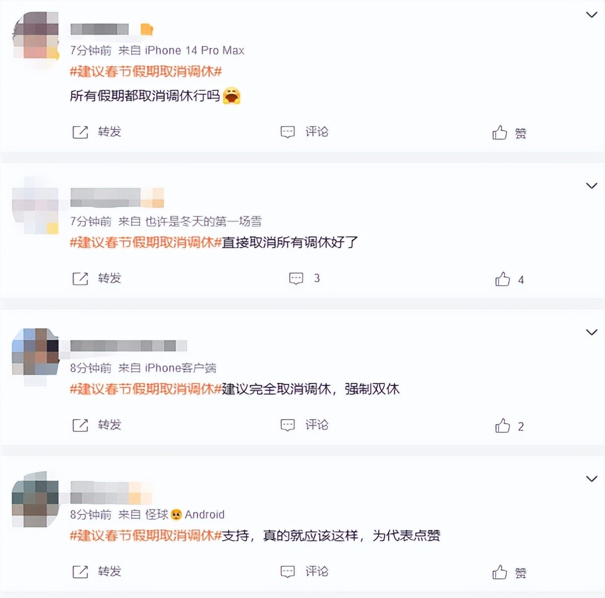605x598 pixels.
Task: Comment on the post about 强制双休
Action: point(304,425)
